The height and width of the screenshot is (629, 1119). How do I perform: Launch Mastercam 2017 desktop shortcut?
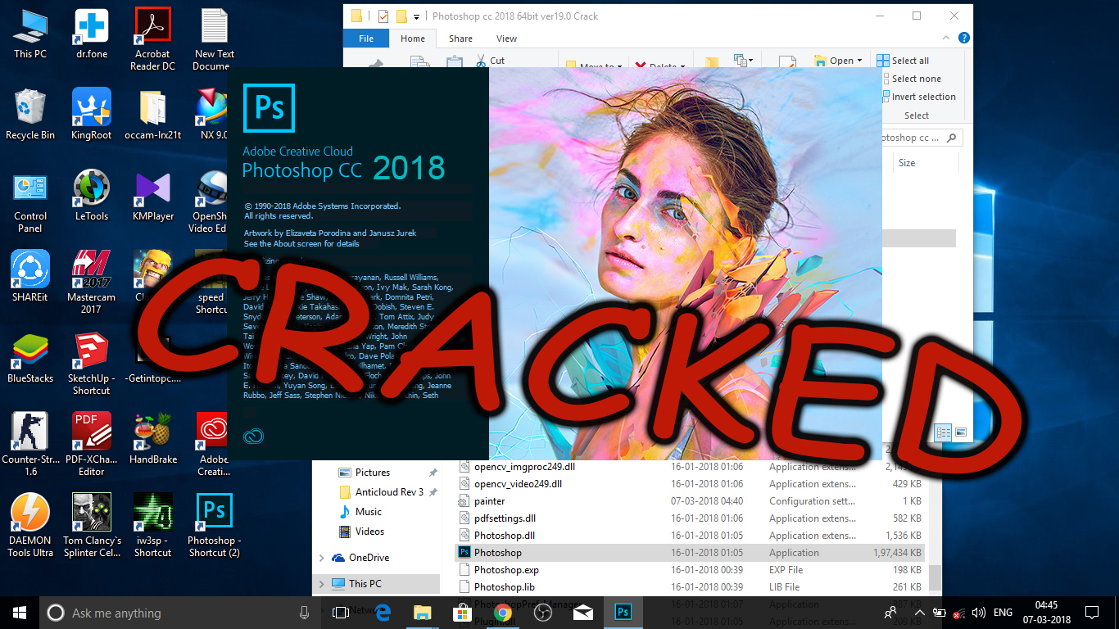coord(91,283)
